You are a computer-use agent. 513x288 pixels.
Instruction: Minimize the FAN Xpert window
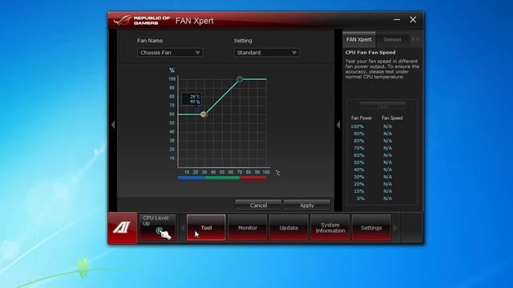[x=397, y=20]
